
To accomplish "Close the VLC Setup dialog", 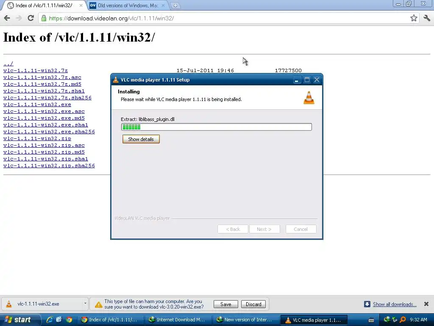I will coord(317,80).
